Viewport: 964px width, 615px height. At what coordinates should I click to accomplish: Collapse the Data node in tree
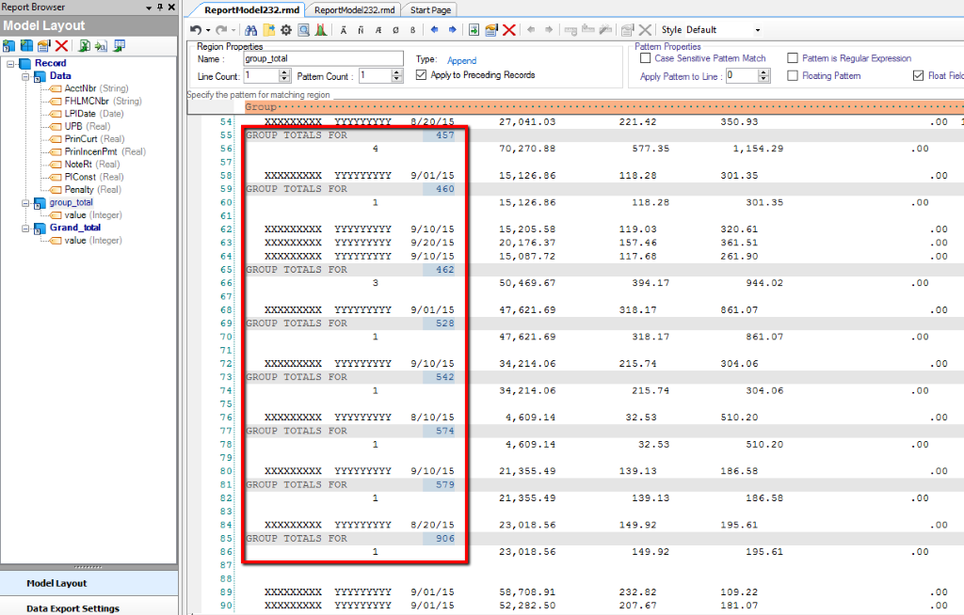tap(25, 76)
